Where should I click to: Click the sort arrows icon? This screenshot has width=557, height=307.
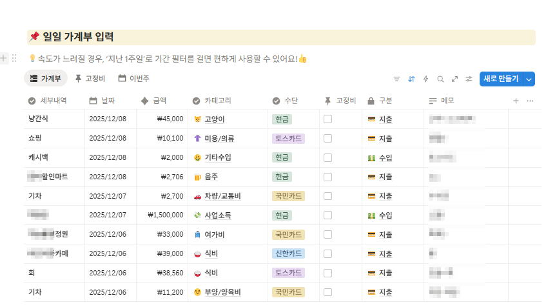tap(411, 79)
